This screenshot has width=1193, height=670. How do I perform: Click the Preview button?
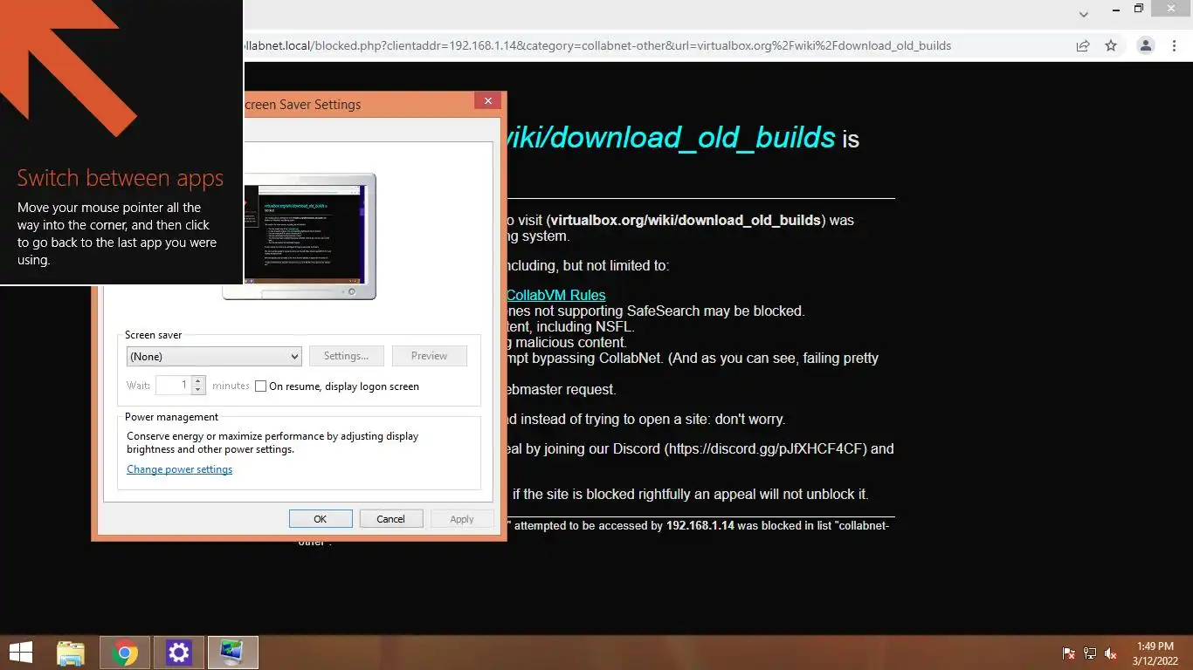429,356
